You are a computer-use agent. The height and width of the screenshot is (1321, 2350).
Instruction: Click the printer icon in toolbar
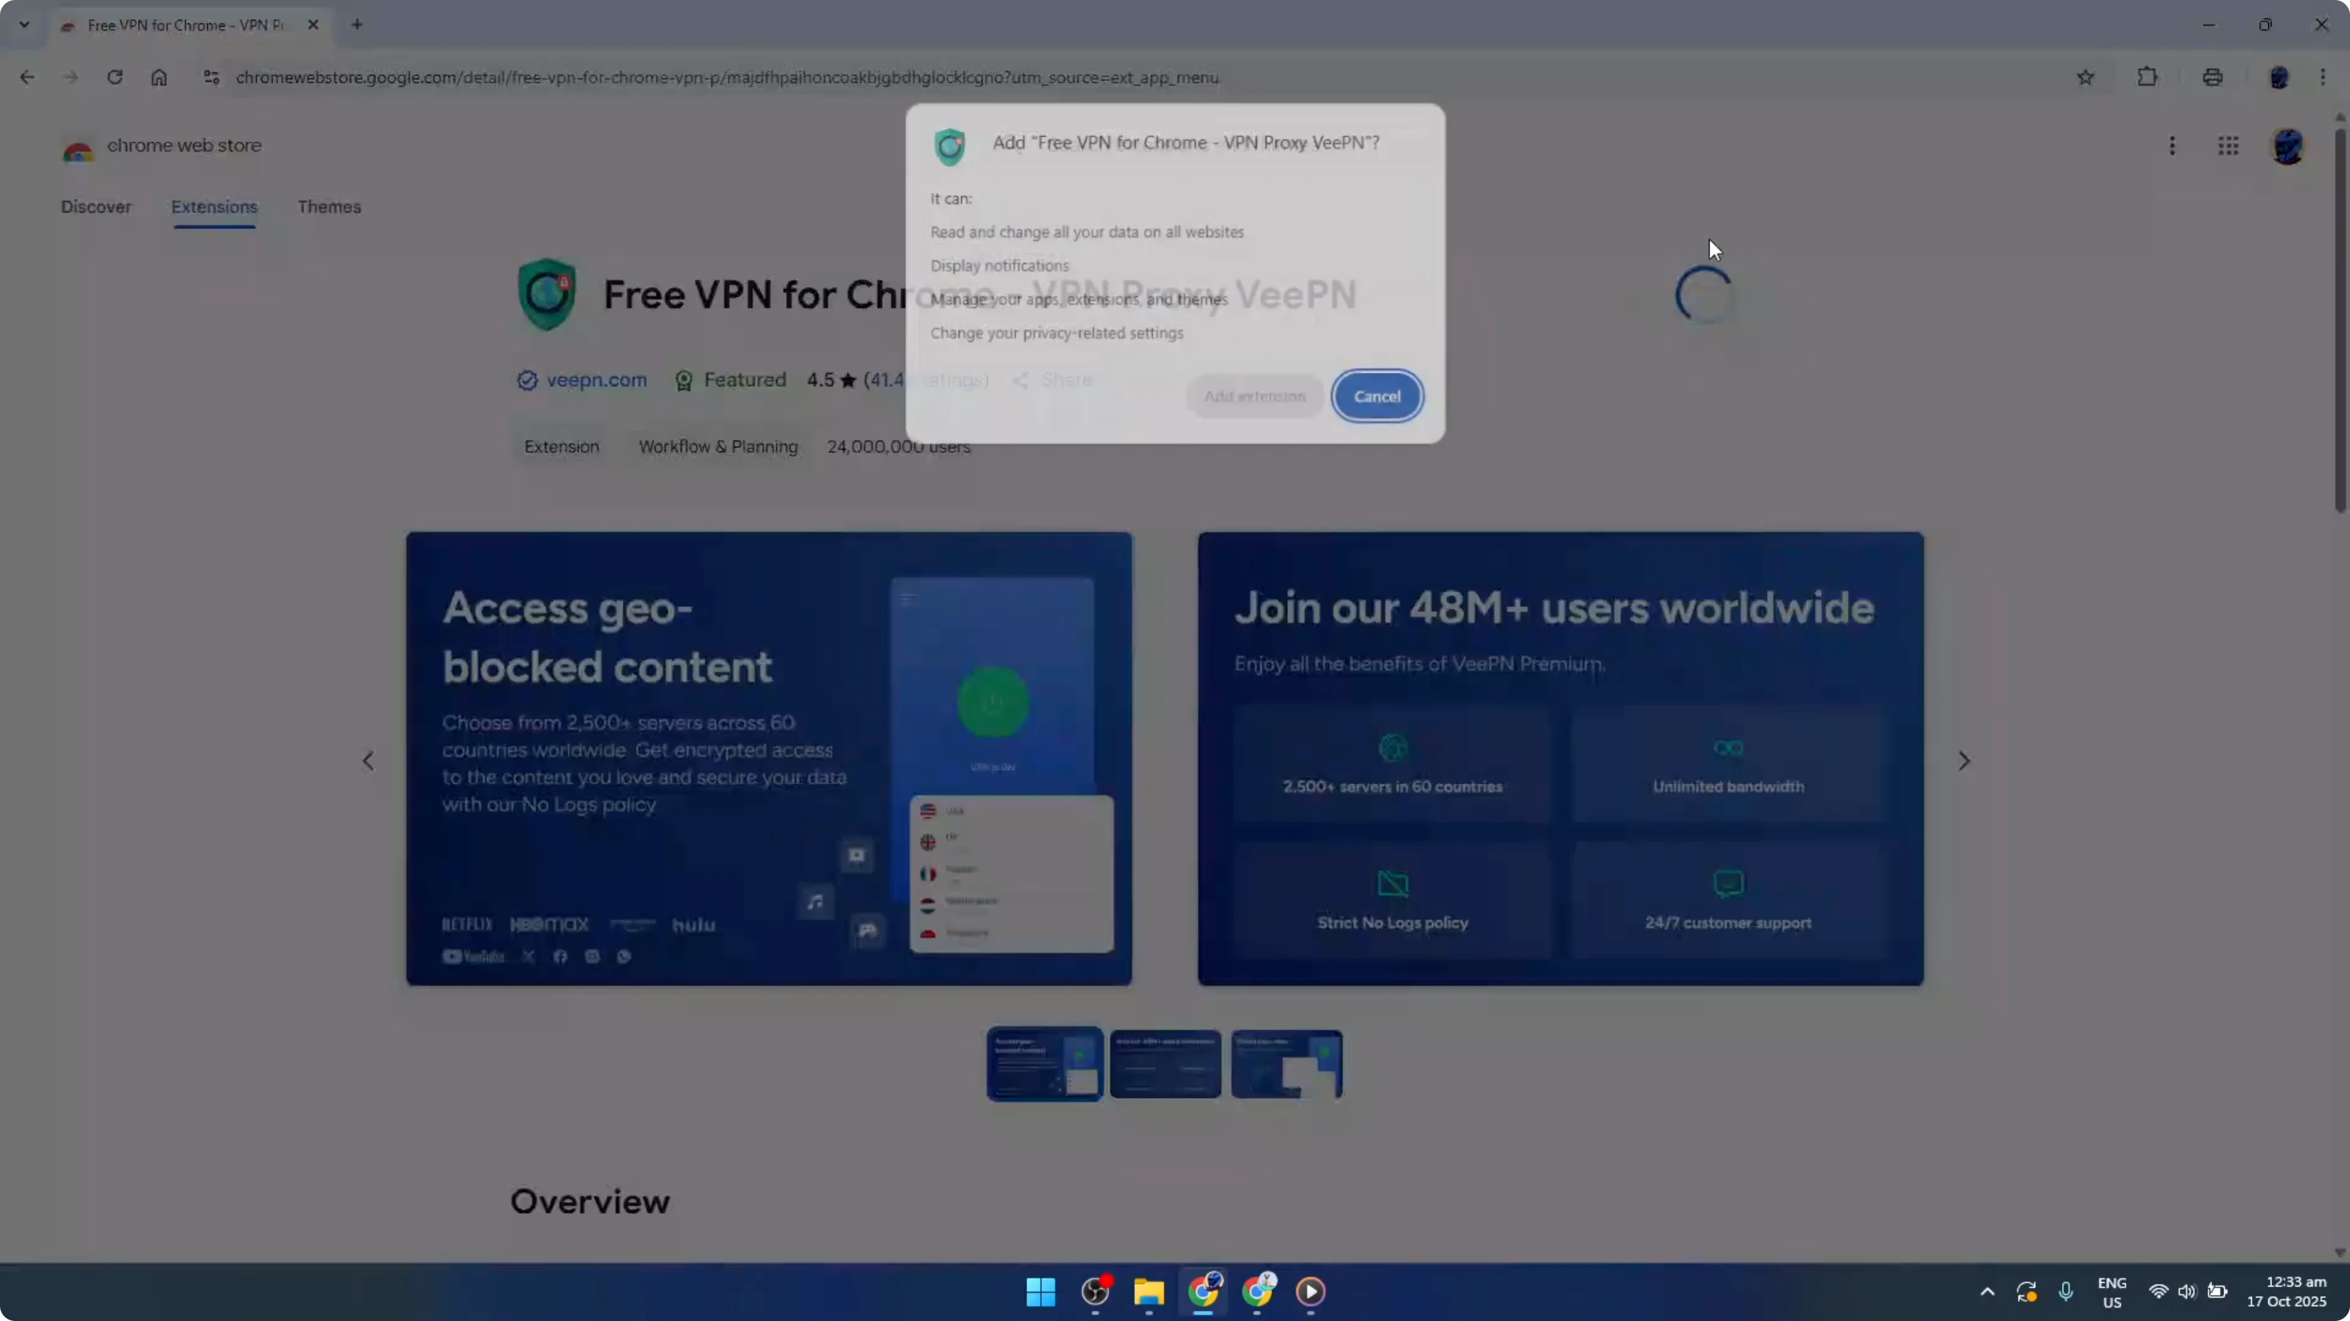coord(2212,77)
